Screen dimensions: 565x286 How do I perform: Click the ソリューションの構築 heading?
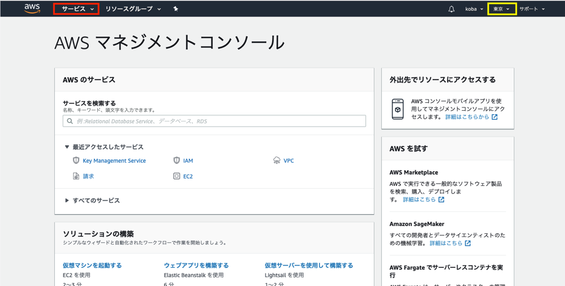click(x=98, y=234)
